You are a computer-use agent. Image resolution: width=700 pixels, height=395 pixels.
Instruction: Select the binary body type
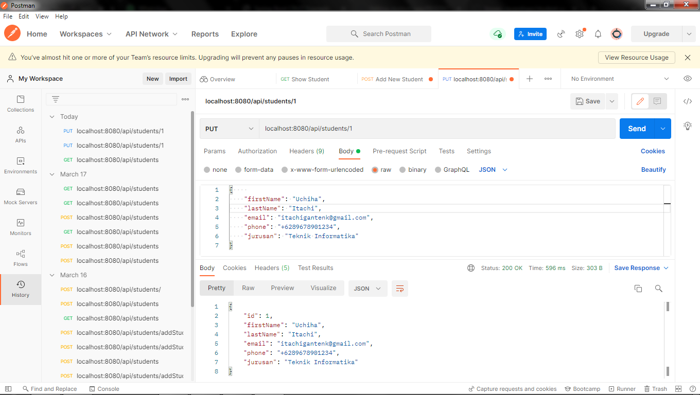coord(413,170)
